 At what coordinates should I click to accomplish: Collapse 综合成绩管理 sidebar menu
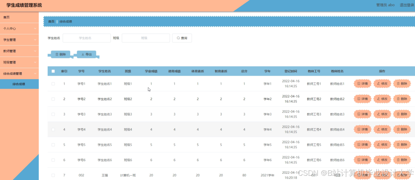19,74
